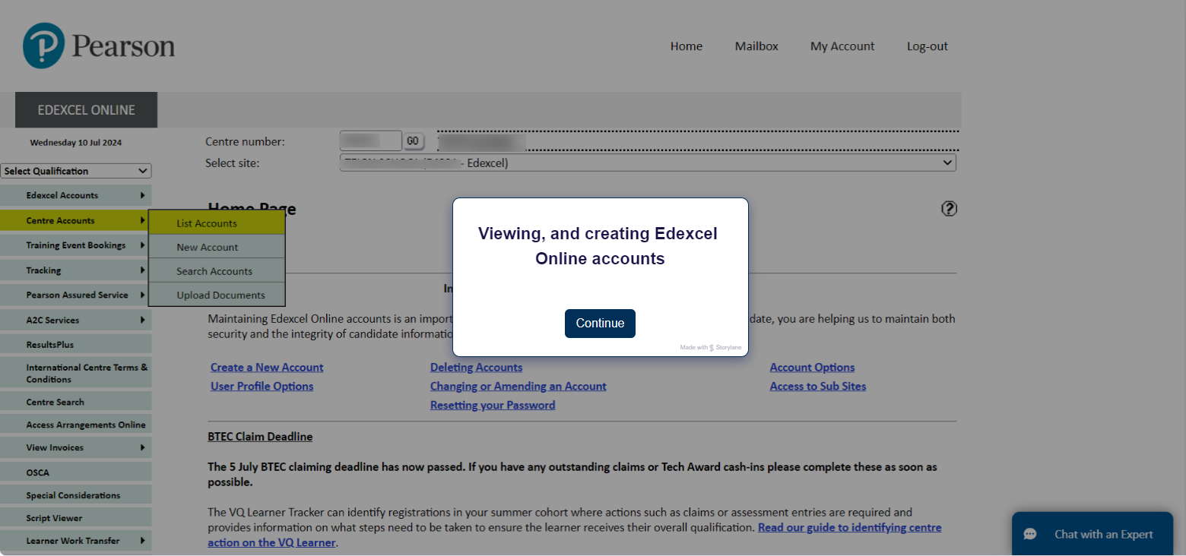
Task: Click into the Centre number field
Action: tap(370, 141)
